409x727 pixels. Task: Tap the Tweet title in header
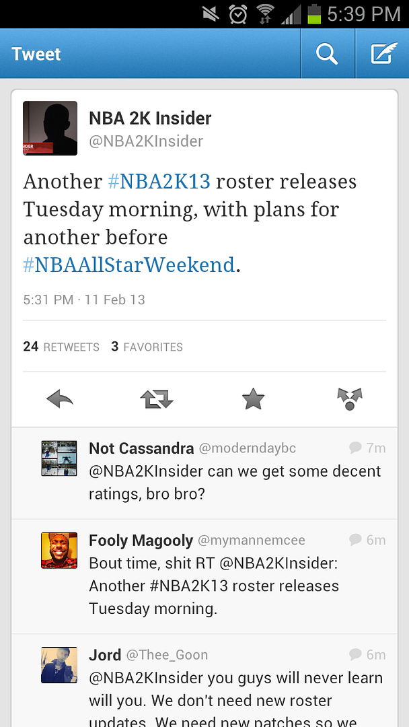pyautogui.click(x=36, y=54)
